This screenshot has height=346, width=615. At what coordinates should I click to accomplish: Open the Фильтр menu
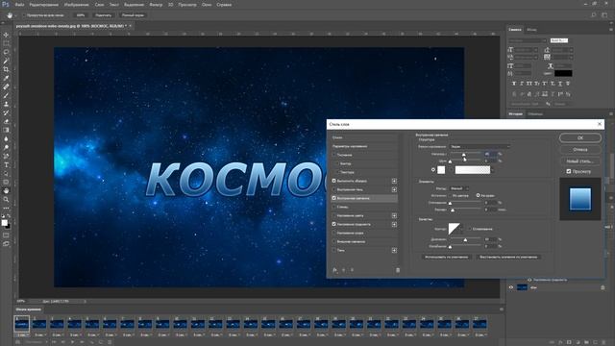point(156,5)
